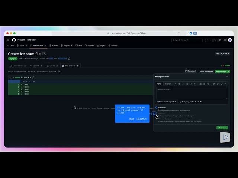Open the Insights tab
238x178 pixels.
[x=101, y=46]
